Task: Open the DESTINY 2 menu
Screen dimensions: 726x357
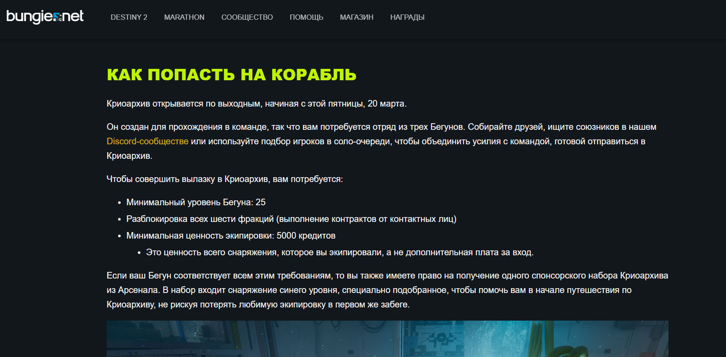Action: pyautogui.click(x=129, y=17)
